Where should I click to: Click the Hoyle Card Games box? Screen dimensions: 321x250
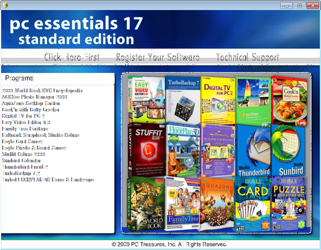coord(253,204)
